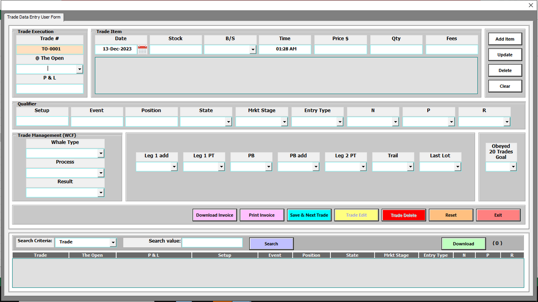Open the Search Criteria combo box
Screen dimensions: 538x302
point(113,242)
